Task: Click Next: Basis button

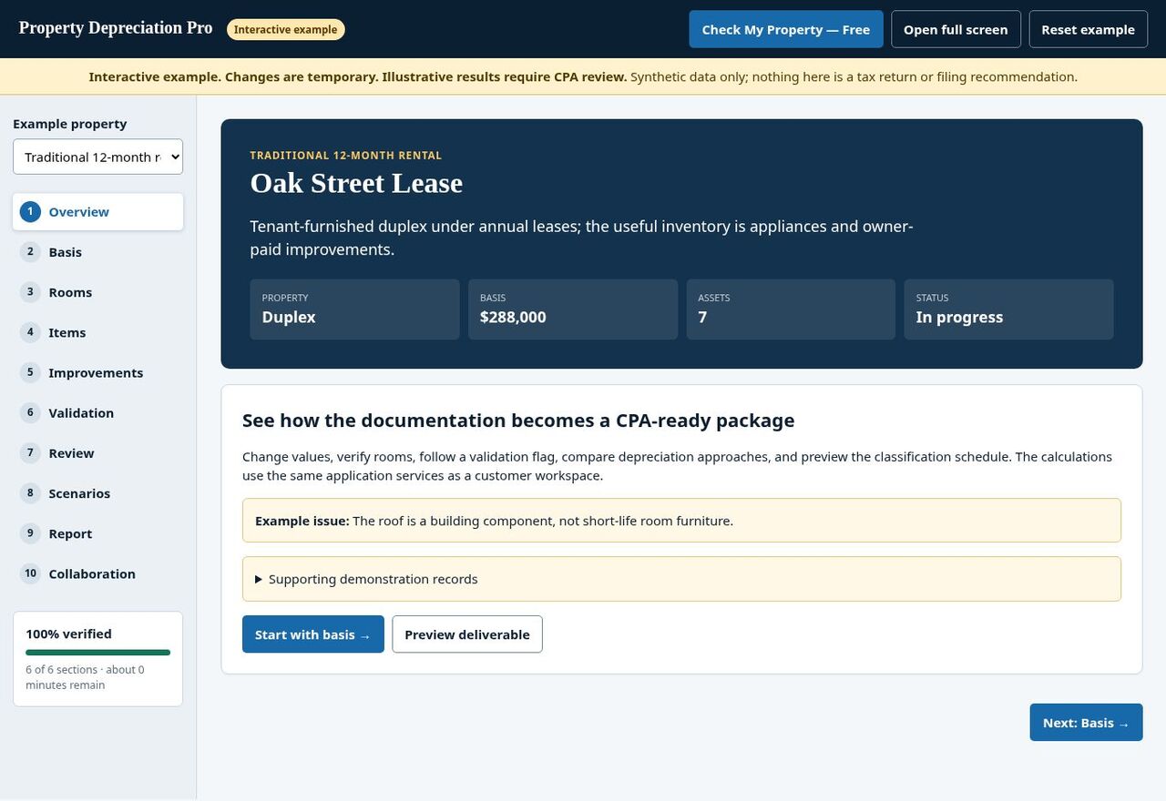Action: tap(1086, 723)
